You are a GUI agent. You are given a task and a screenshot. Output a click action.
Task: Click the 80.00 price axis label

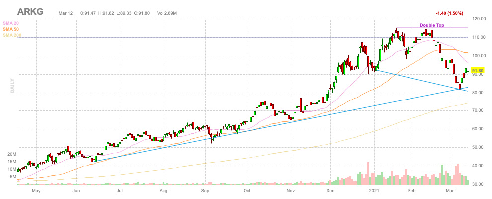[478, 93]
